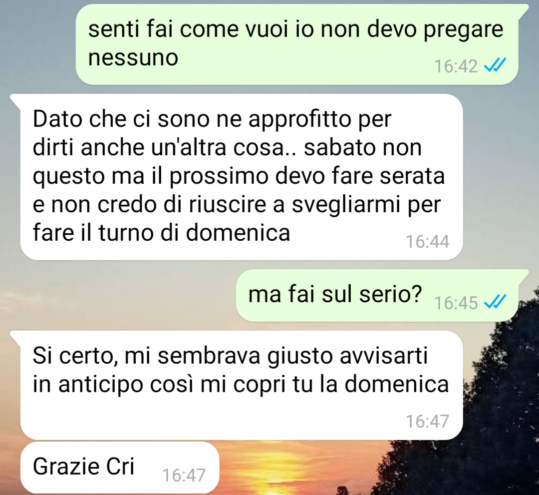Tap the blue read ticks beside 16:45
Viewport: 539px width, 495px height.
(495, 302)
